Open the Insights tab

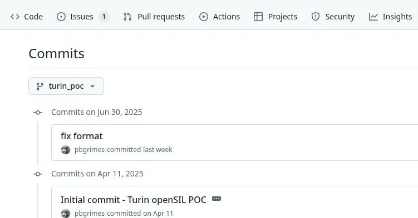pos(390,17)
